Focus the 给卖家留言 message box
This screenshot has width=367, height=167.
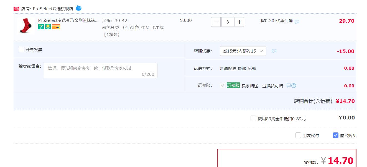[101, 71]
